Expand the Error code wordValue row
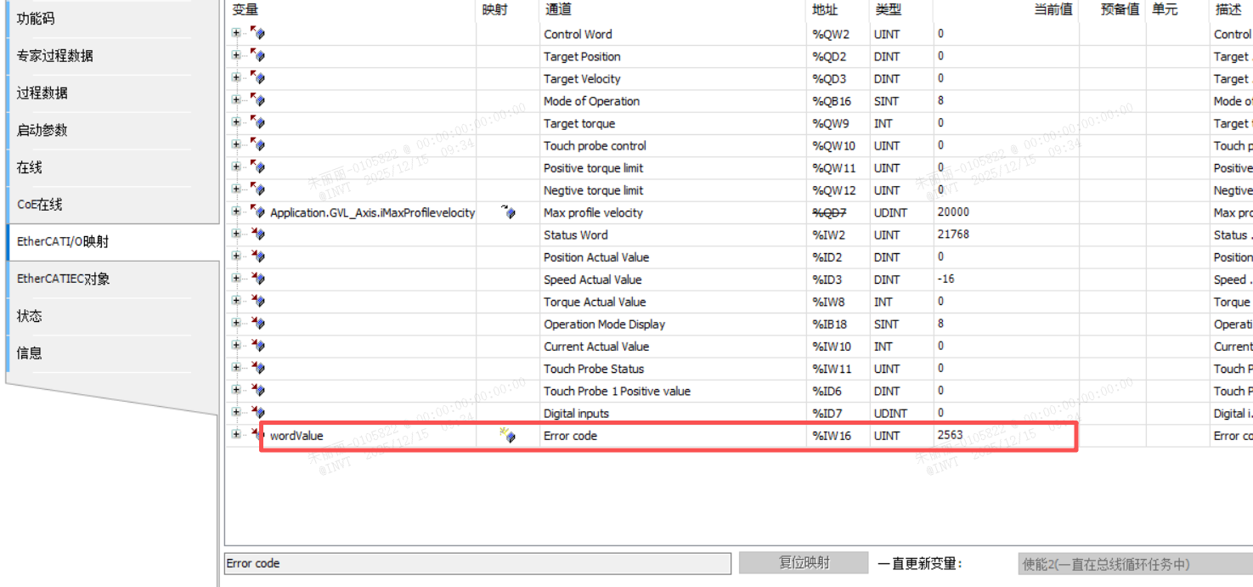The width and height of the screenshot is (1253, 587). pyautogui.click(x=236, y=434)
